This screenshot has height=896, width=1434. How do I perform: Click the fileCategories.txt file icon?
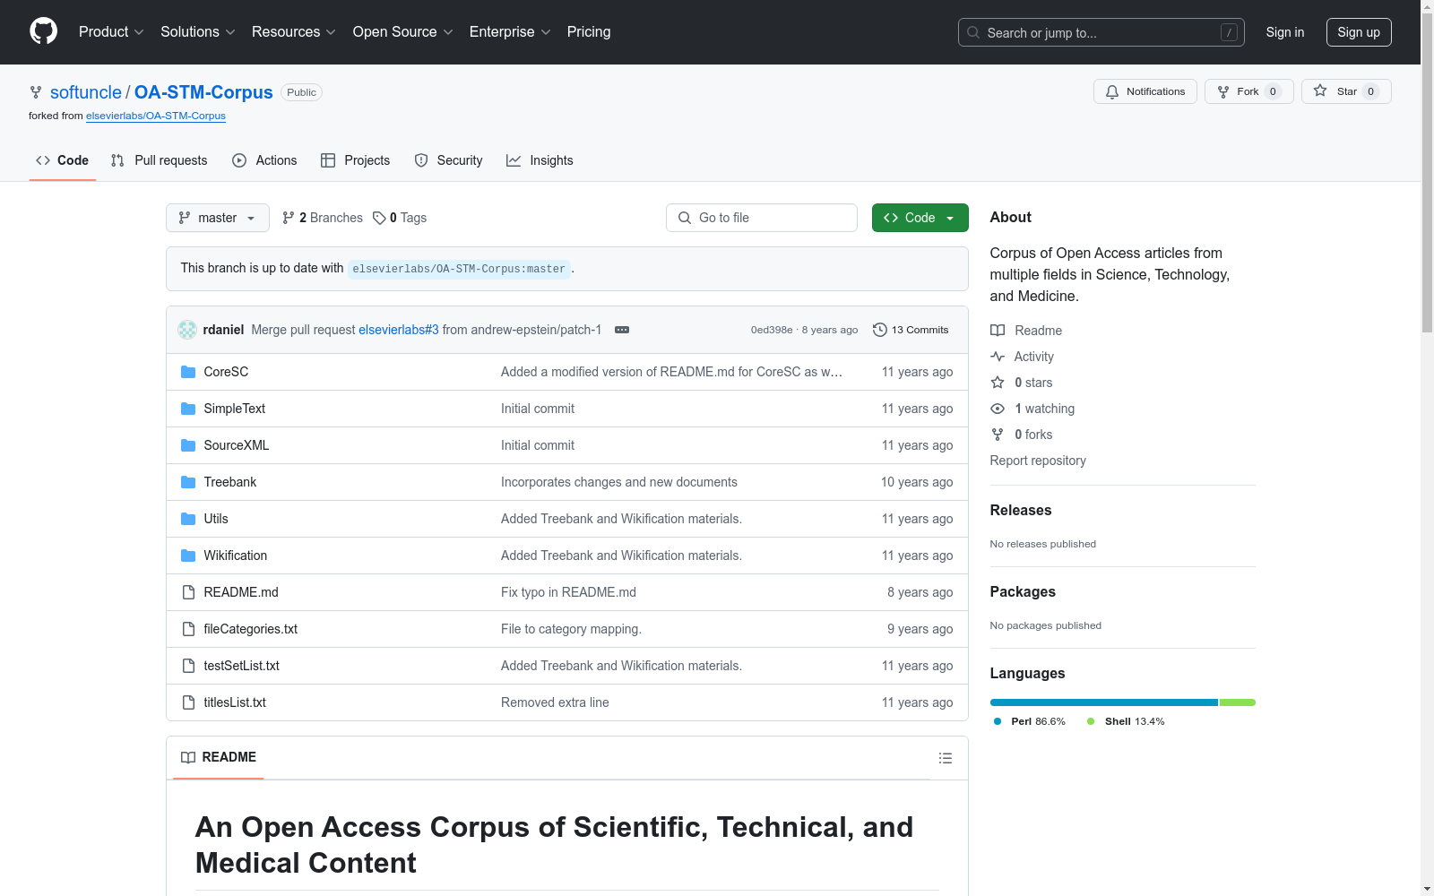[x=188, y=629]
